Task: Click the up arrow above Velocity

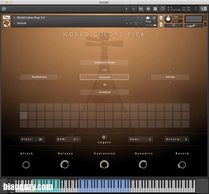Action: click(x=170, y=72)
